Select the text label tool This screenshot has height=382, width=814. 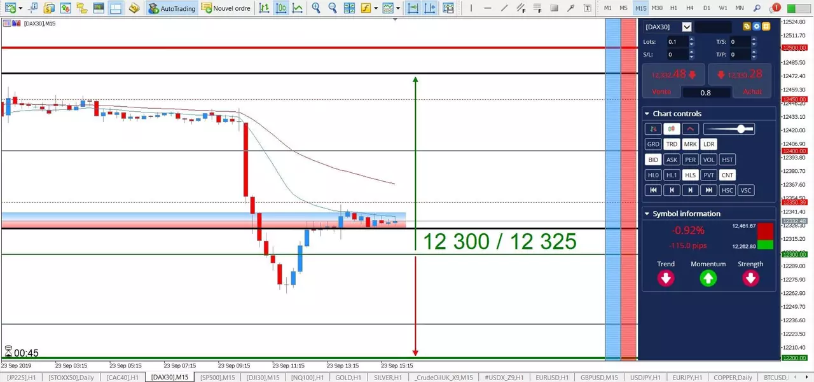point(587,8)
